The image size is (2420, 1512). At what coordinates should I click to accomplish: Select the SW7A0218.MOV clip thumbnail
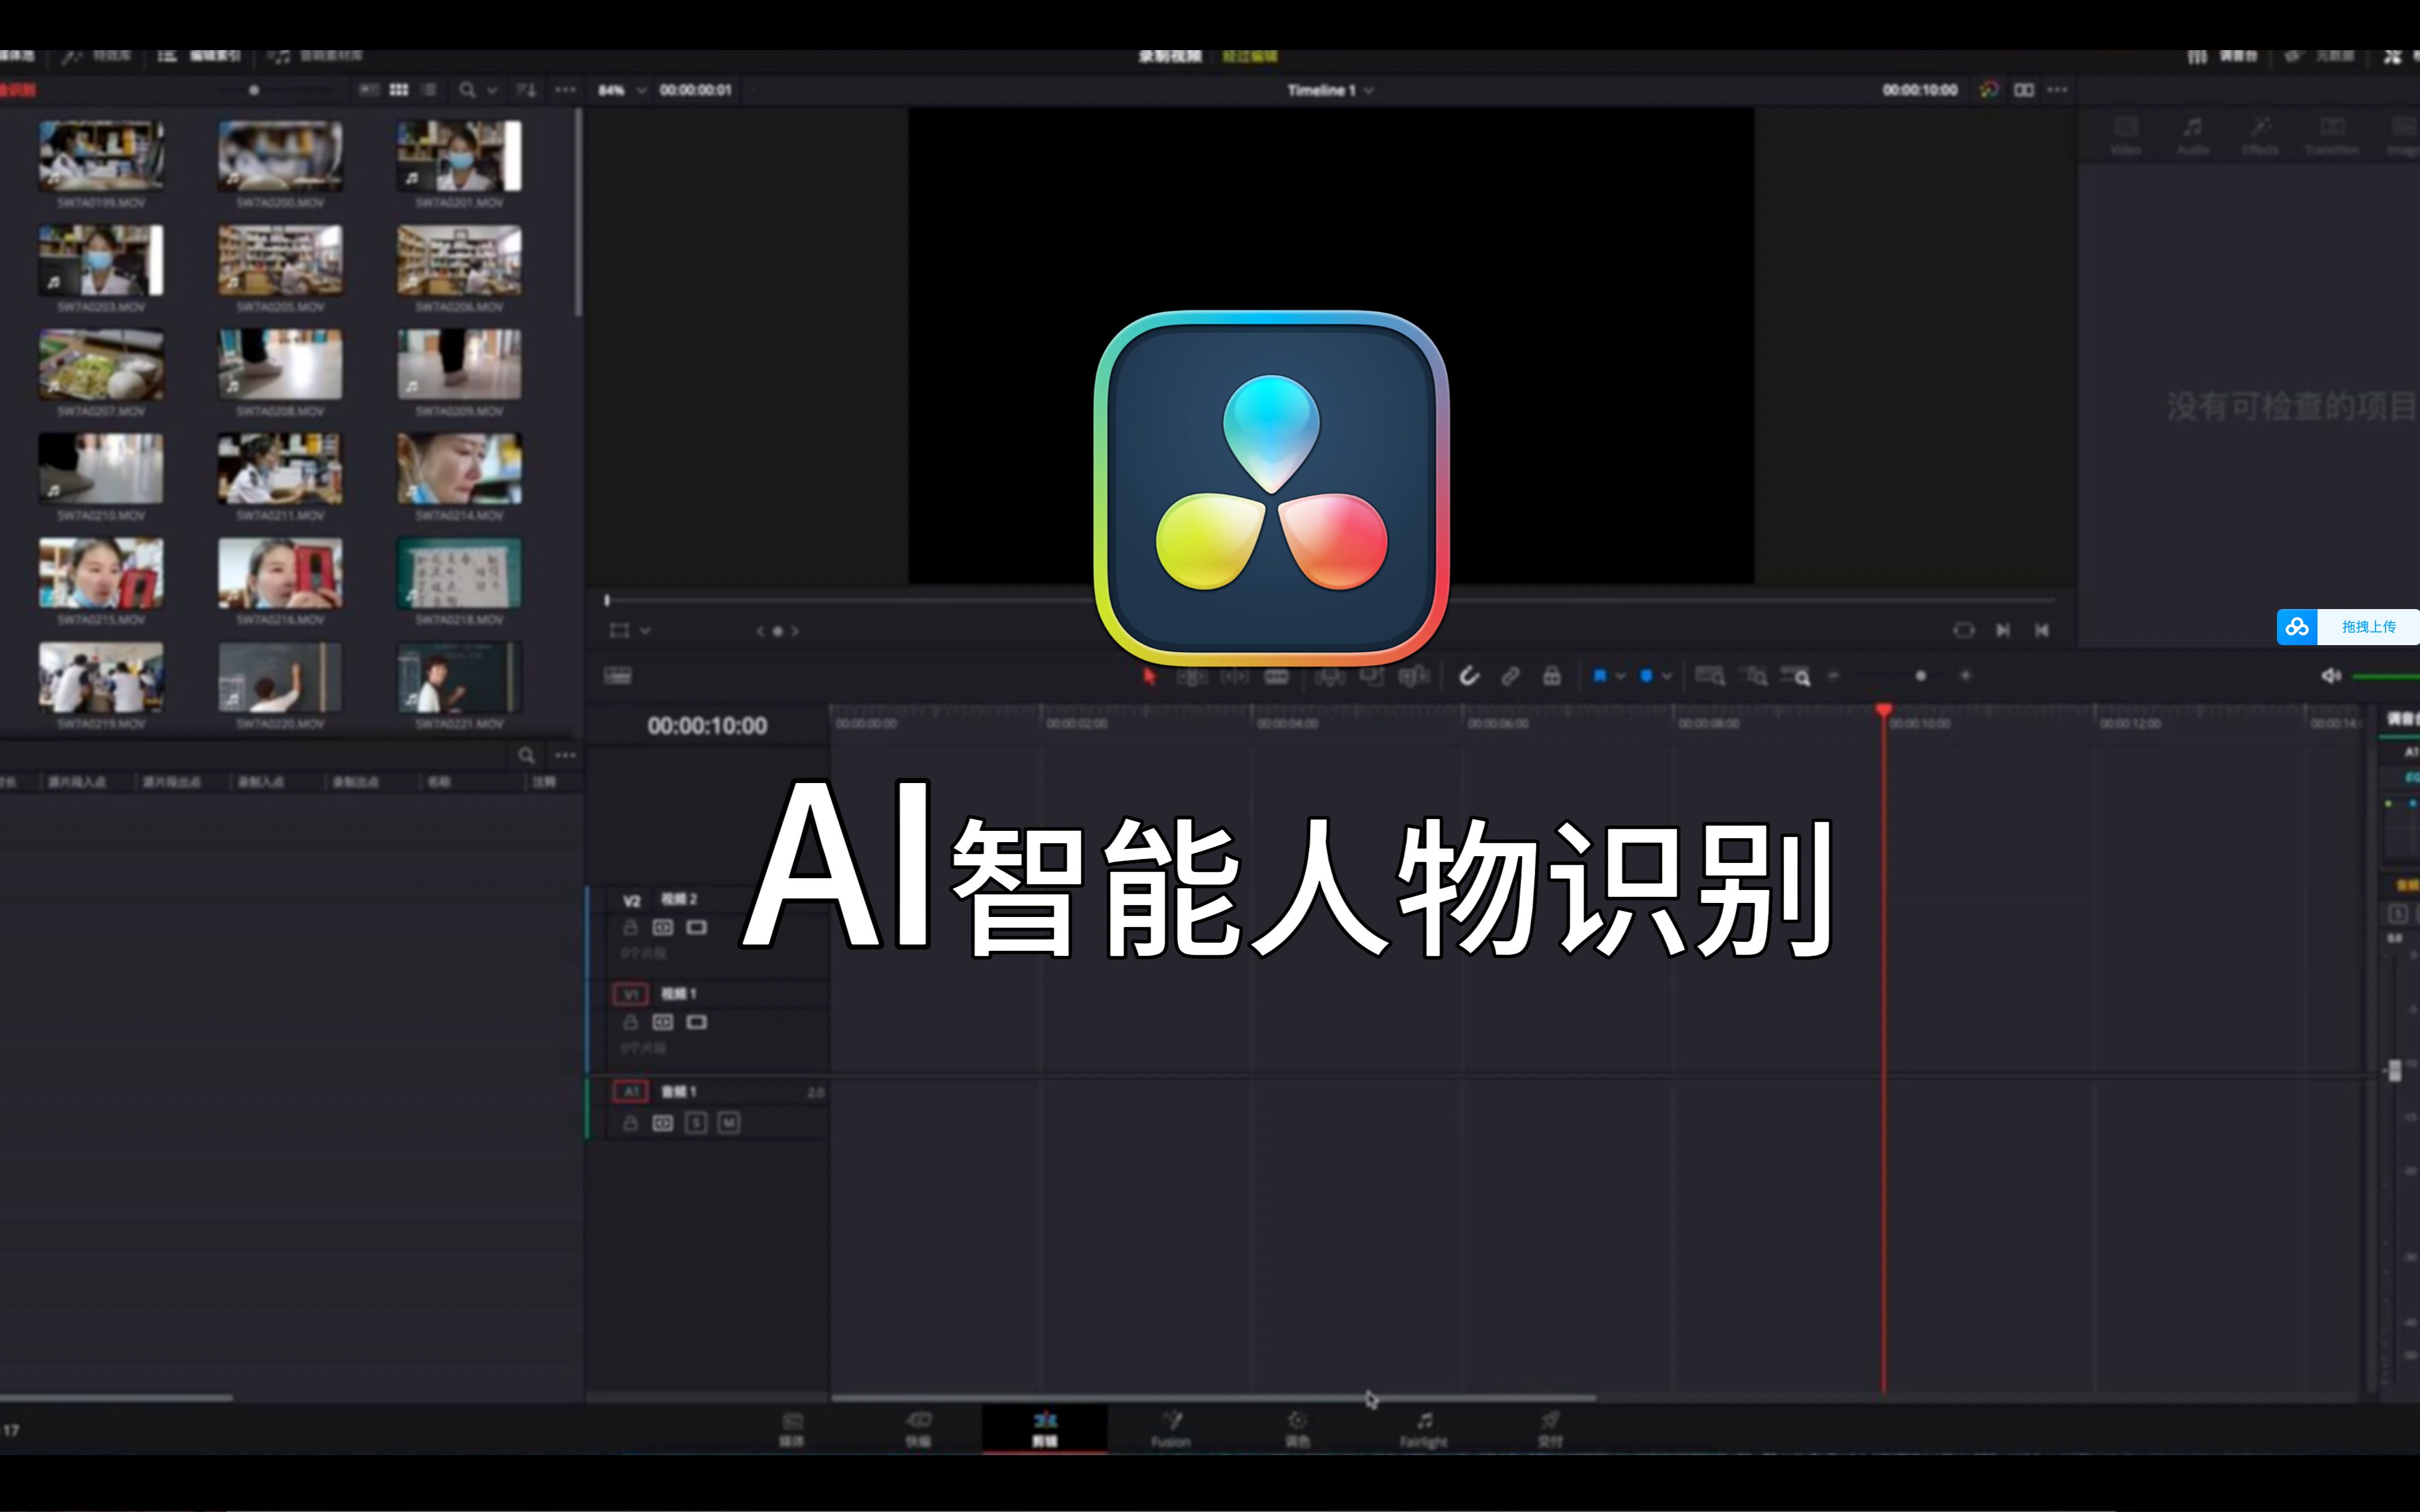pyautogui.click(x=459, y=573)
